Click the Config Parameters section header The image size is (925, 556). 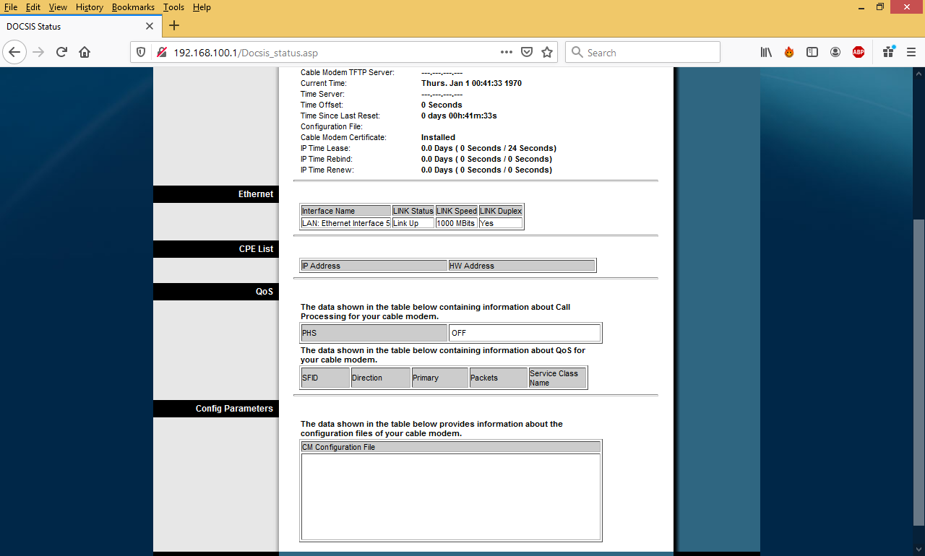tap(215, 409)
